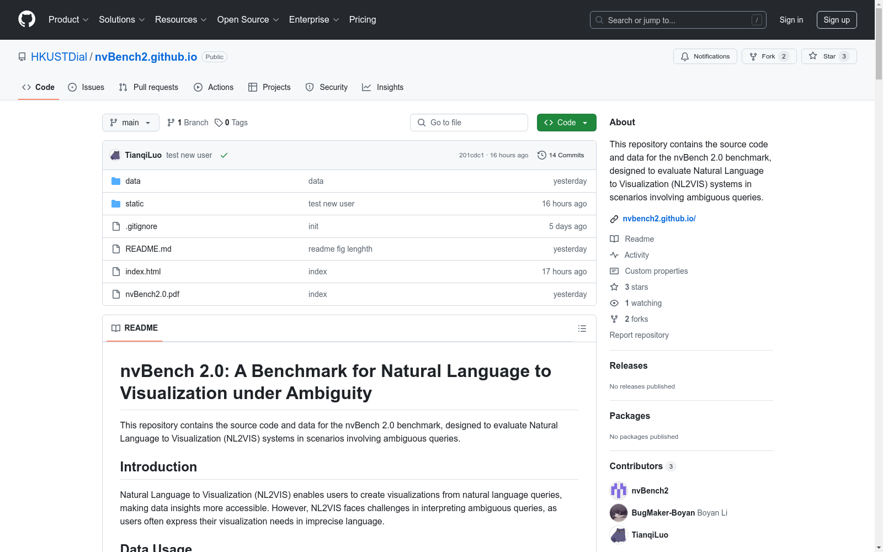Screen dimensions: 883x552
Task: Click the star icon beside 3 stars
Action: click(614, 287)
